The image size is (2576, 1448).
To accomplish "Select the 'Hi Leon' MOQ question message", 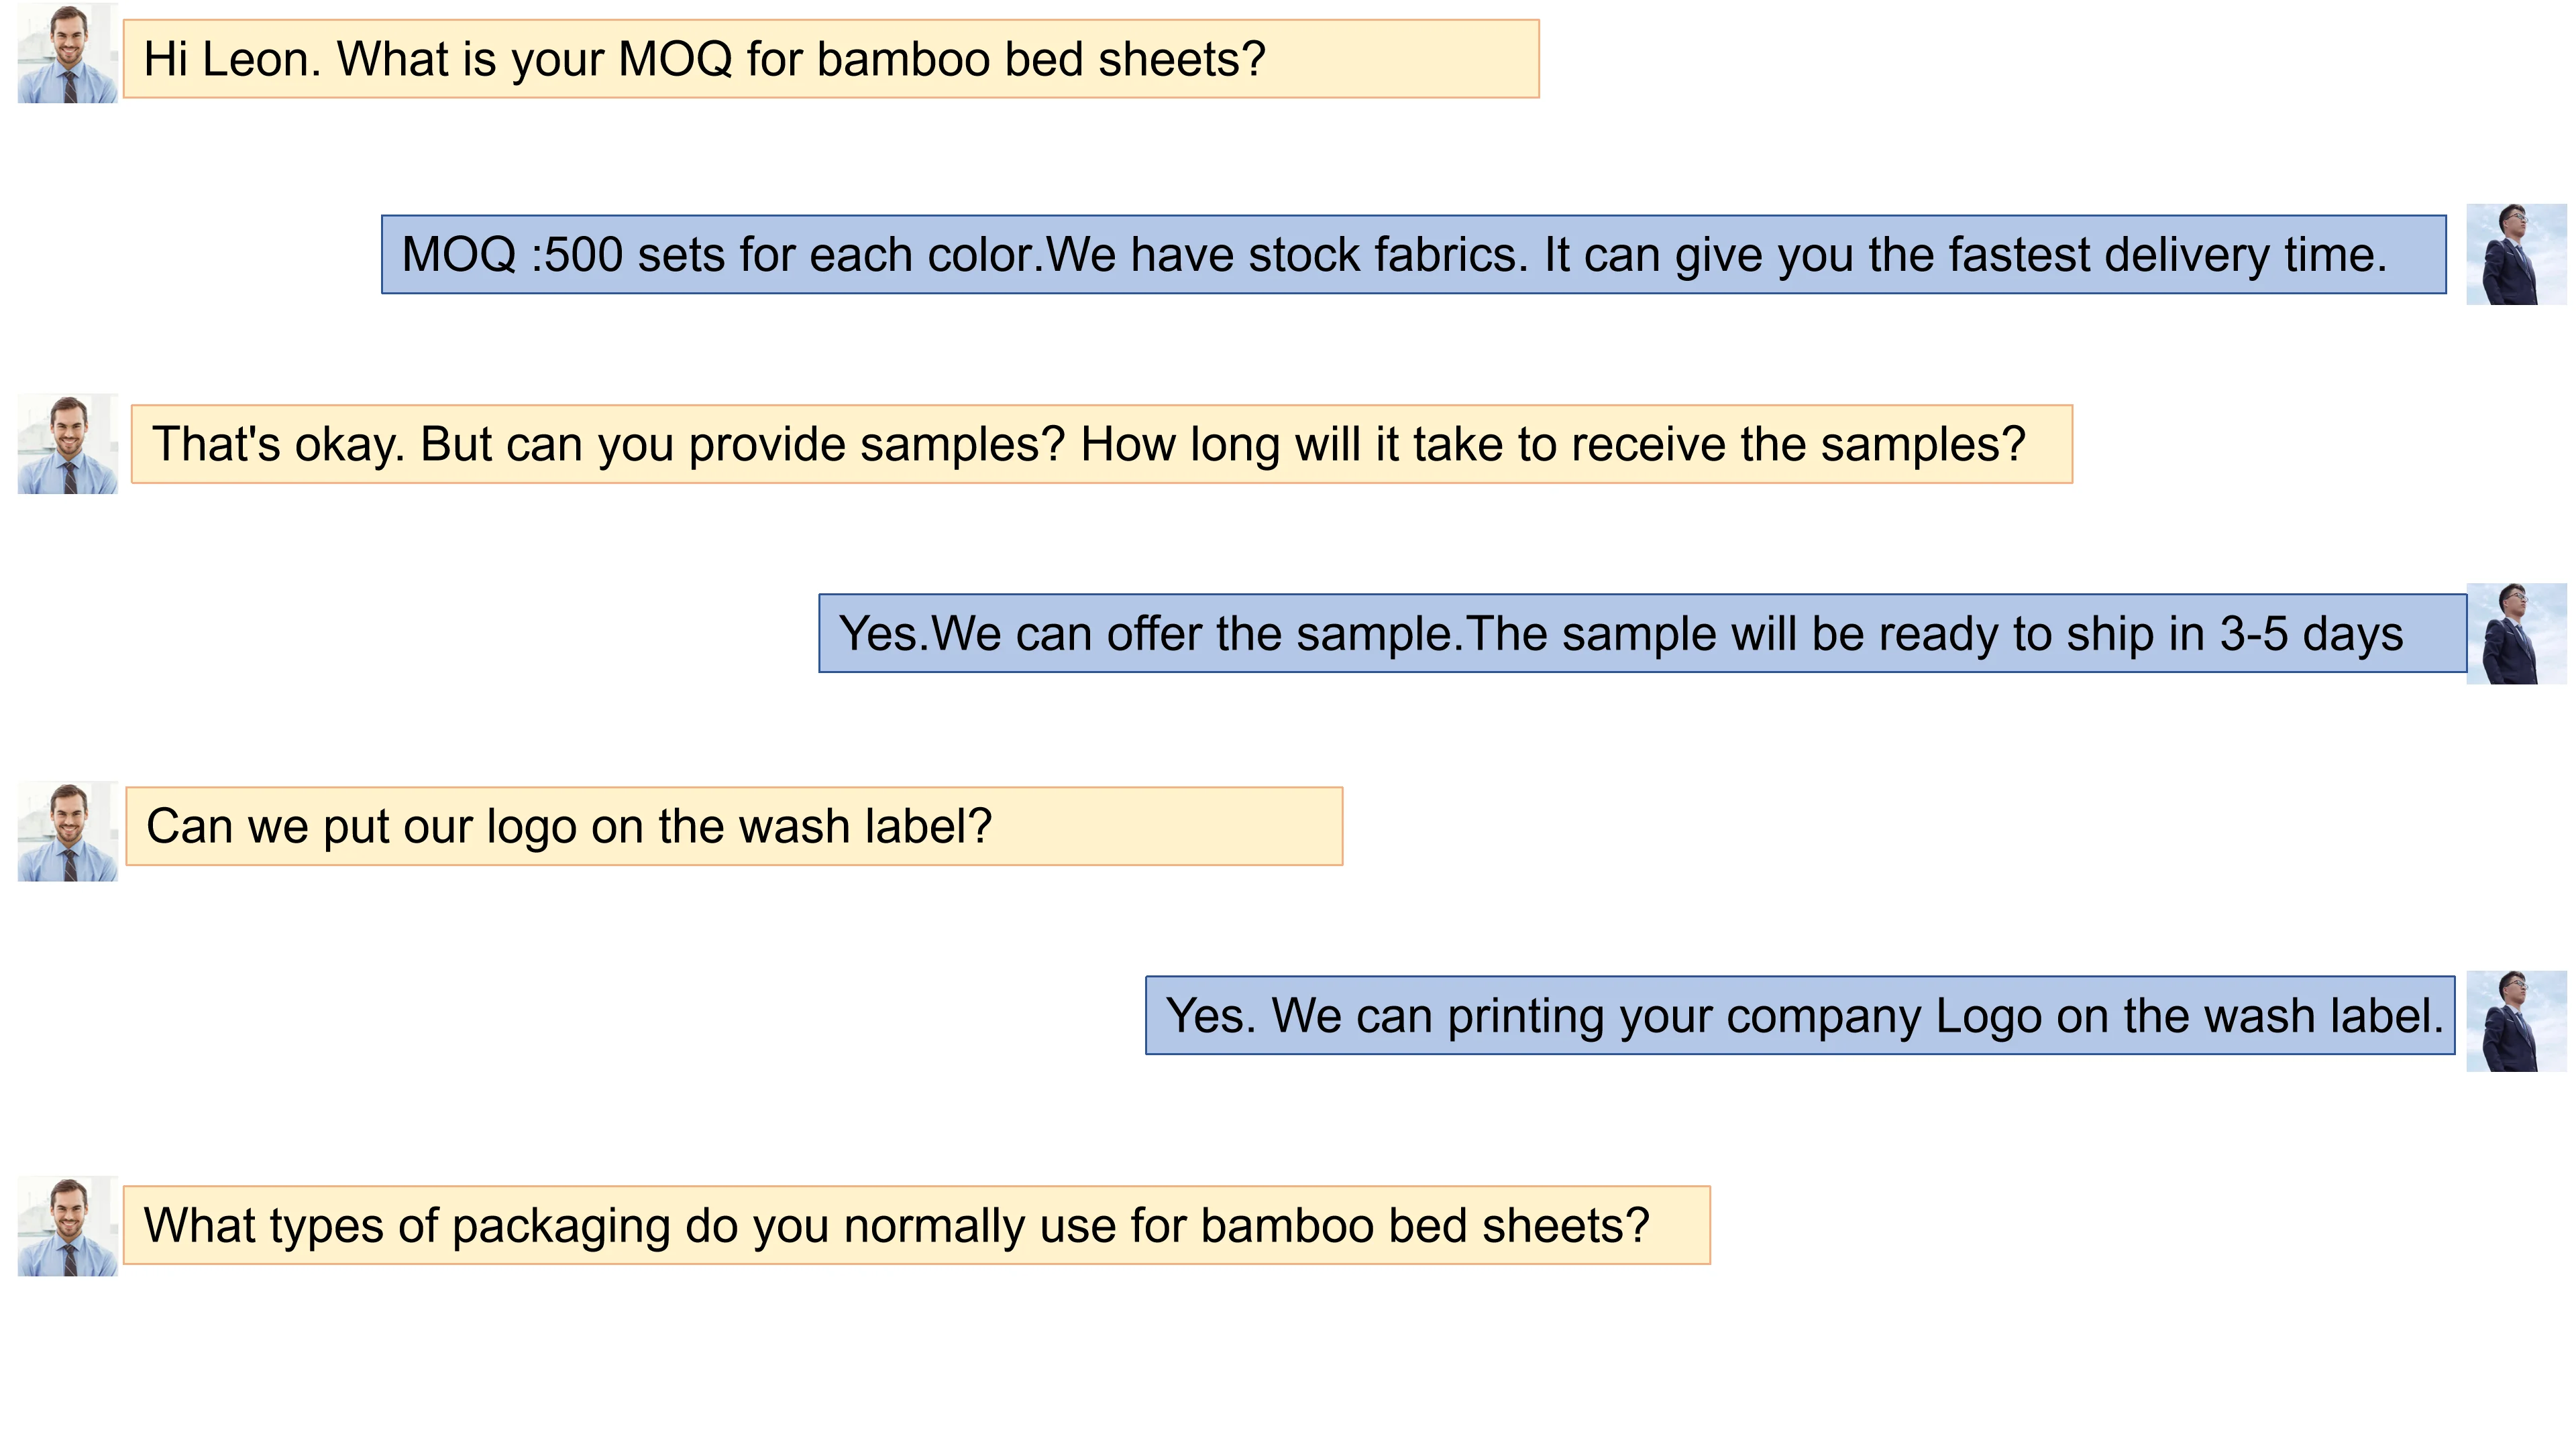I will [x=830, y=59].
